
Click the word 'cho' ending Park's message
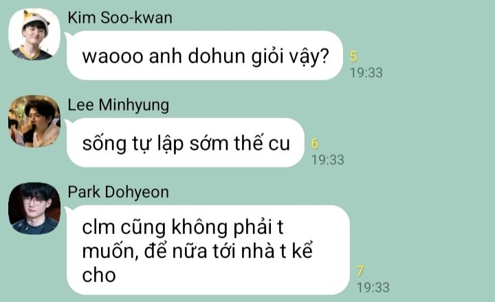coord(99,275)
